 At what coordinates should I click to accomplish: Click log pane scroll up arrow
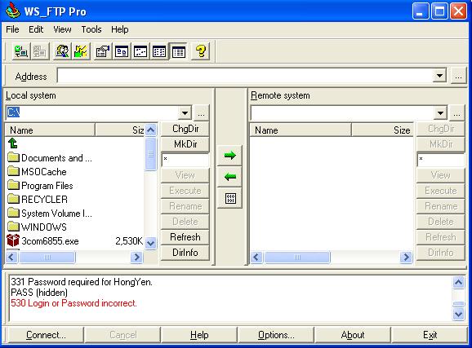pyautogui.click(x=458, y=282)
